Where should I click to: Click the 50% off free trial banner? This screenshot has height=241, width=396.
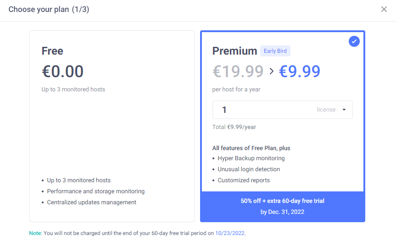click(282, 206)
